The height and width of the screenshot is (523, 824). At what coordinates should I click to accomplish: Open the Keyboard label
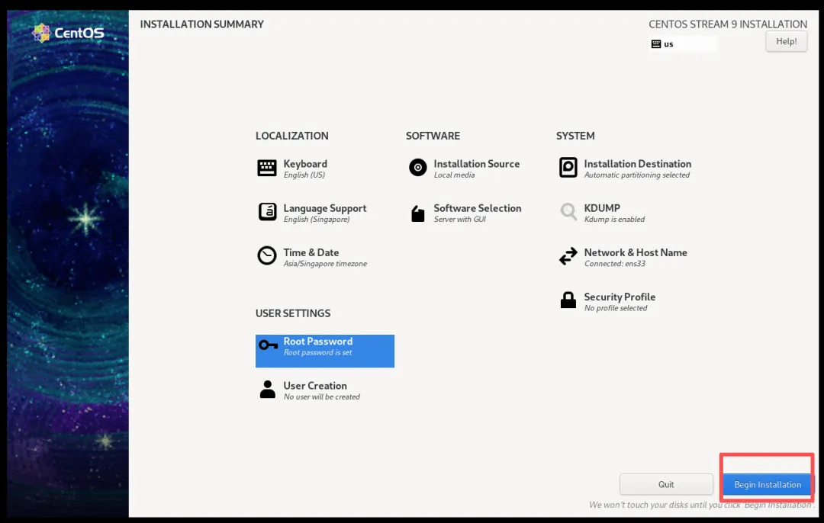point(305,164)
